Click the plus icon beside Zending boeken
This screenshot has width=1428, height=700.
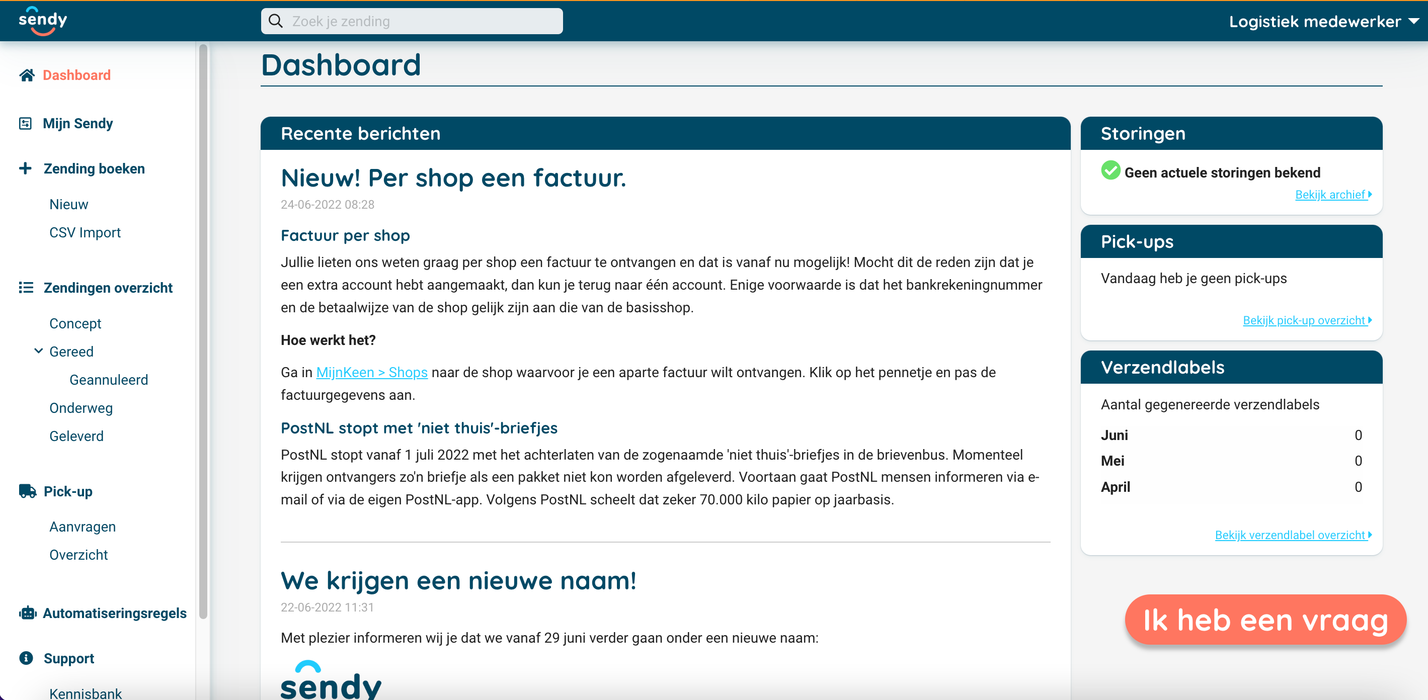point(26,168)
